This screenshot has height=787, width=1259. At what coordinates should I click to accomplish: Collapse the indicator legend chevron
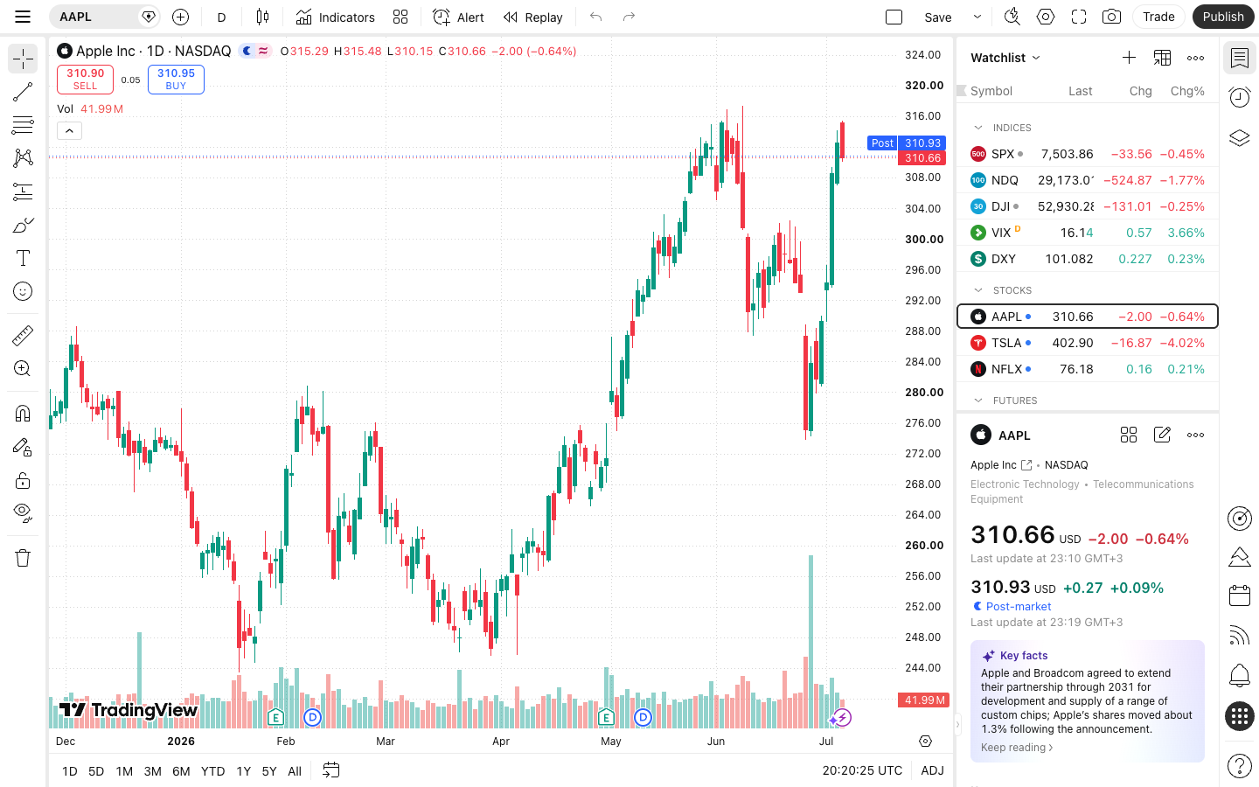coord(69,131)
